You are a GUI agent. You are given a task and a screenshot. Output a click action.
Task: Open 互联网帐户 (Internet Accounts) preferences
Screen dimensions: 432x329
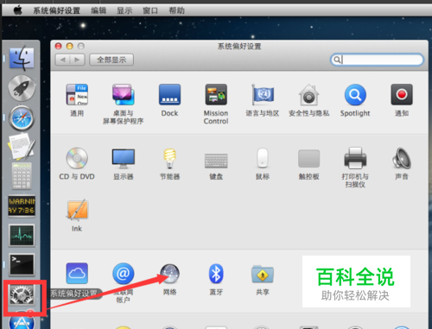point(124,273)
